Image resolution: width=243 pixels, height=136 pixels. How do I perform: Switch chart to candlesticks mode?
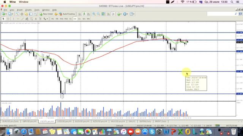[x=84, y=14]
